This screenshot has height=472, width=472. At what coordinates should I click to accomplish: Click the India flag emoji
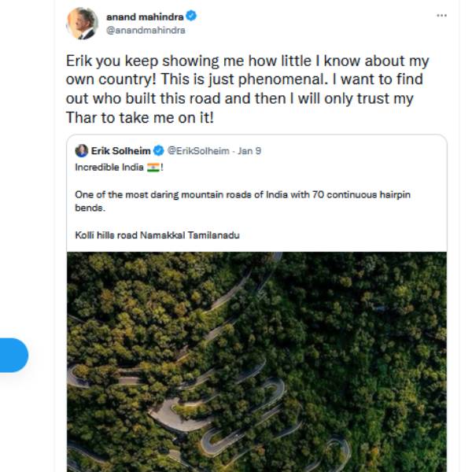[153, 168]
